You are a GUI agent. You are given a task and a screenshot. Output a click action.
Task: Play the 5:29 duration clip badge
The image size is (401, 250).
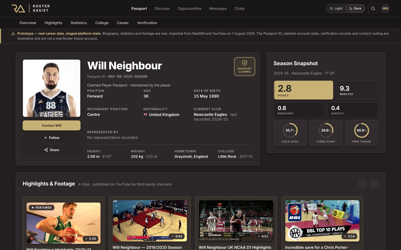click(x=91, y=239)
